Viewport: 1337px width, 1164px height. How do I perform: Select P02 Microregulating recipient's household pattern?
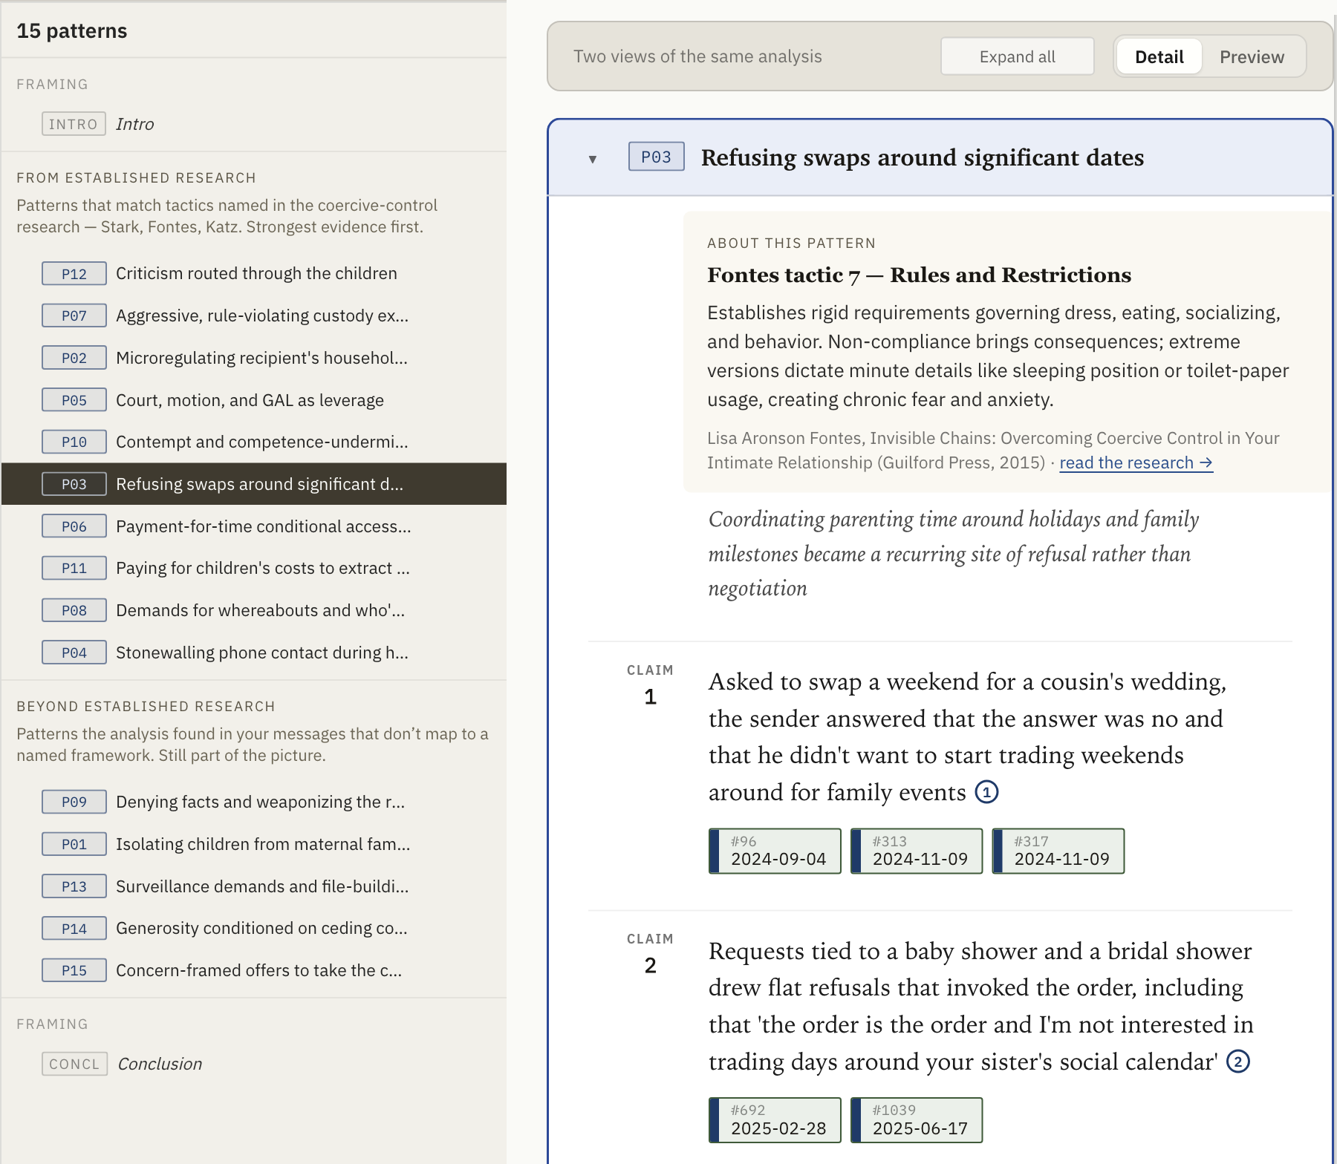tap(254, 358)
